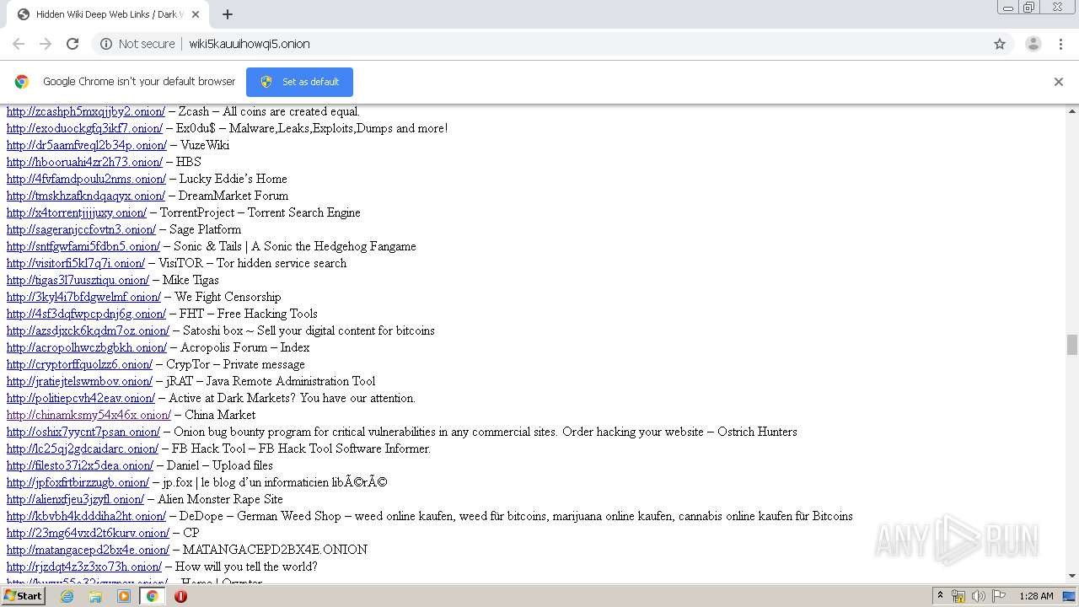This screenshot has width=1079, height=607.
Task: View site information for Not secure
Action: [137, 44]
